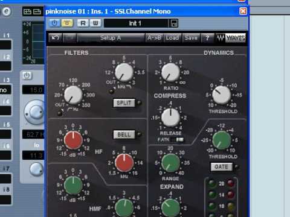Click the e edit channel icon
The height and width of the screenshot is (217, 290).
(7, 11)
